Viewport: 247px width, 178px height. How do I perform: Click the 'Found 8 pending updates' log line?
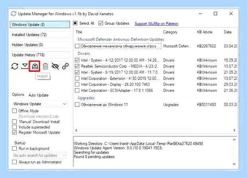pos(94,157)
